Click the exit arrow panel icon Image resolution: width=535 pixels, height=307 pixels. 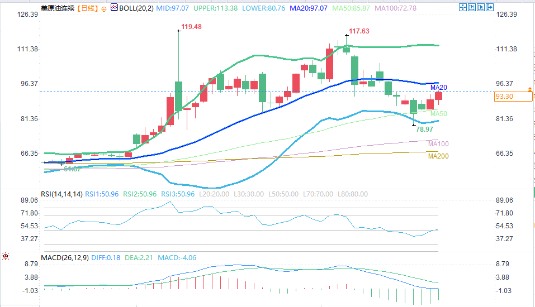490,7
